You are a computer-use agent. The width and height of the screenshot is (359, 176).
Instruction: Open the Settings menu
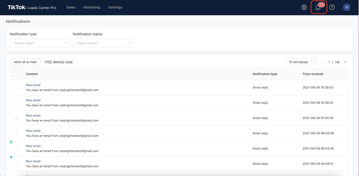[115, 7]
